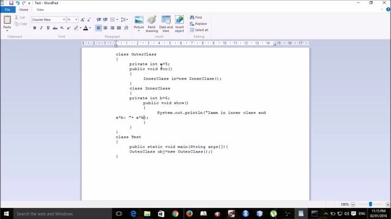This screenshot has width=391, height=219.
Task: Open the Paragraph settings dialog icon
Action: [x=126, y=28]
